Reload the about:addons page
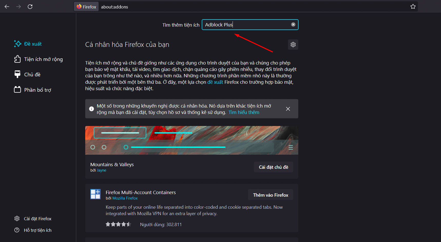441x242 pixels. pyautogui.click(x=30, y=7)
